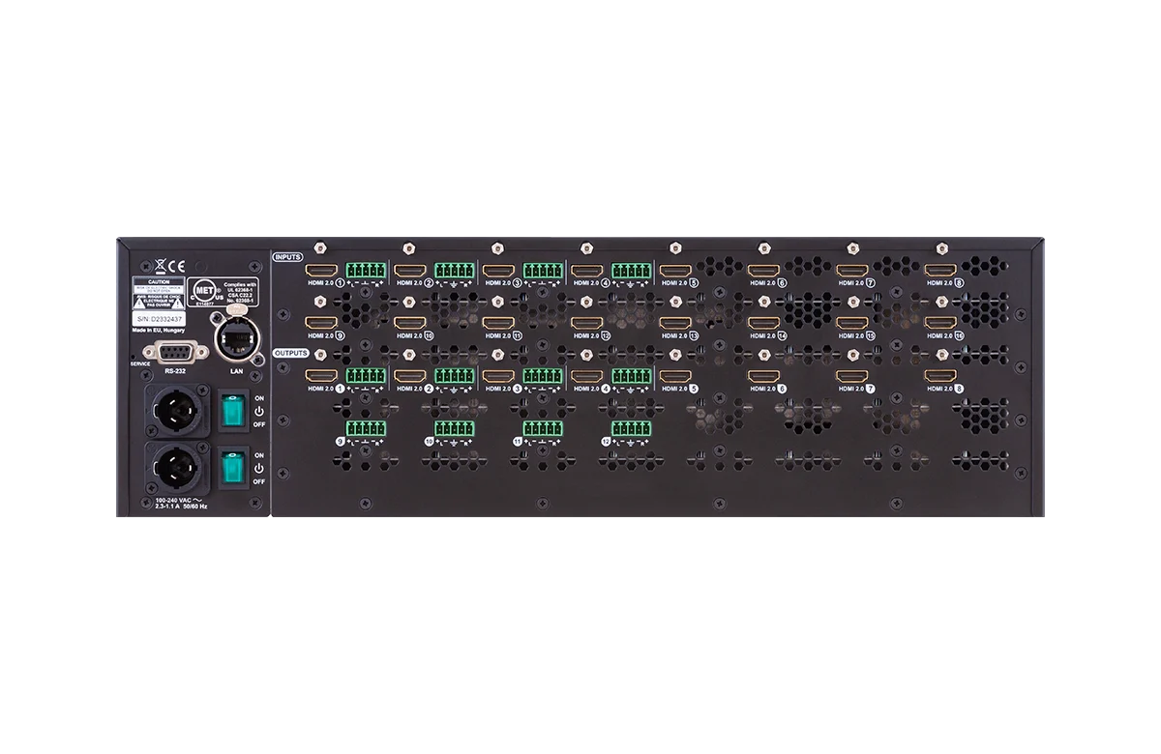
Task: Click the yellow CAUTION warning label
Action: (x=158, y=291)
